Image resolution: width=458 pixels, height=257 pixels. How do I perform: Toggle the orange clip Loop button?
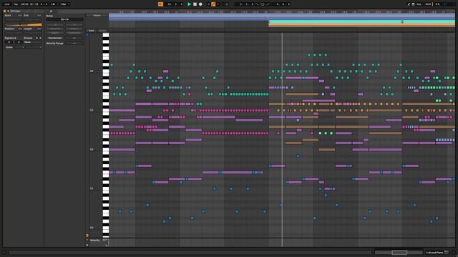[23, 25]
